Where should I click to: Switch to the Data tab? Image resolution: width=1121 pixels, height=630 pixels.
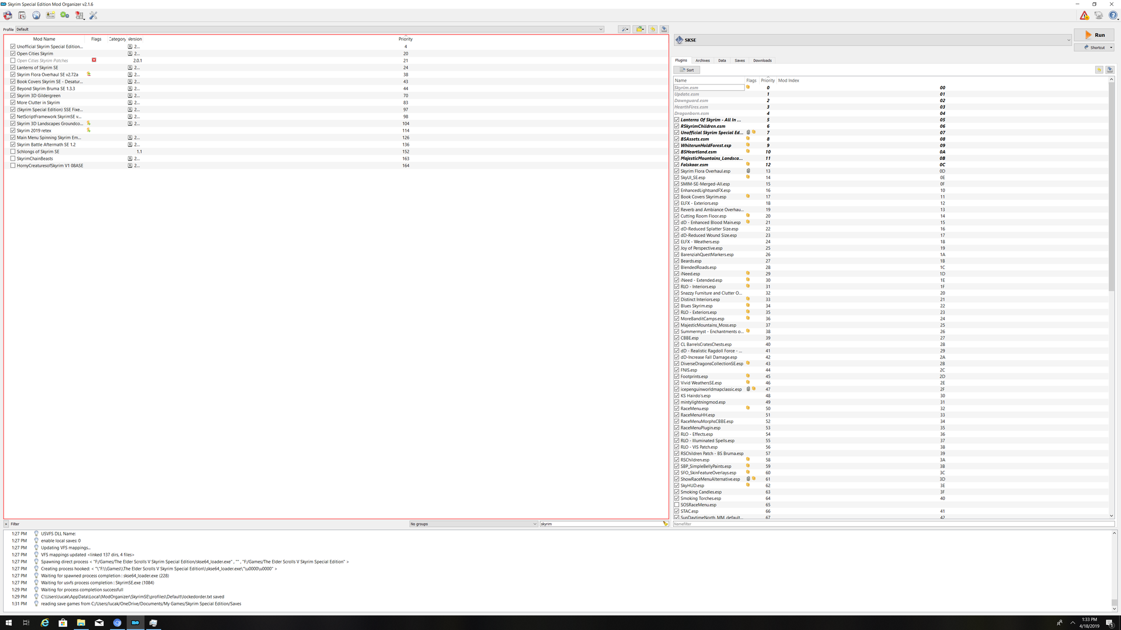pyautogui.click(x=722, y=60)
